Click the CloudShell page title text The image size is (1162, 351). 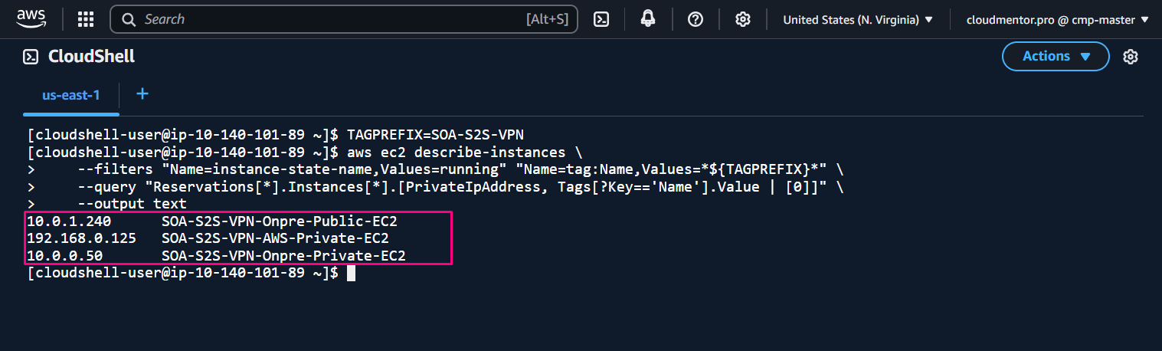pyautogui.click(x=91, y=57)
